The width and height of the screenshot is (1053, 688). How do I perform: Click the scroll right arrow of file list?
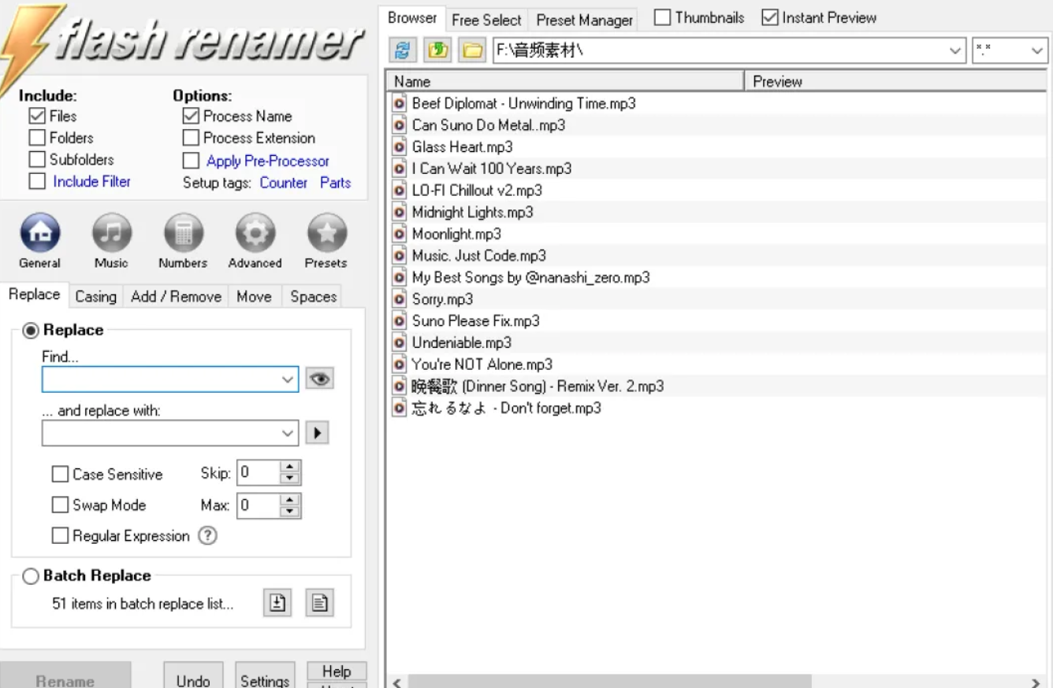point(1036,682)
